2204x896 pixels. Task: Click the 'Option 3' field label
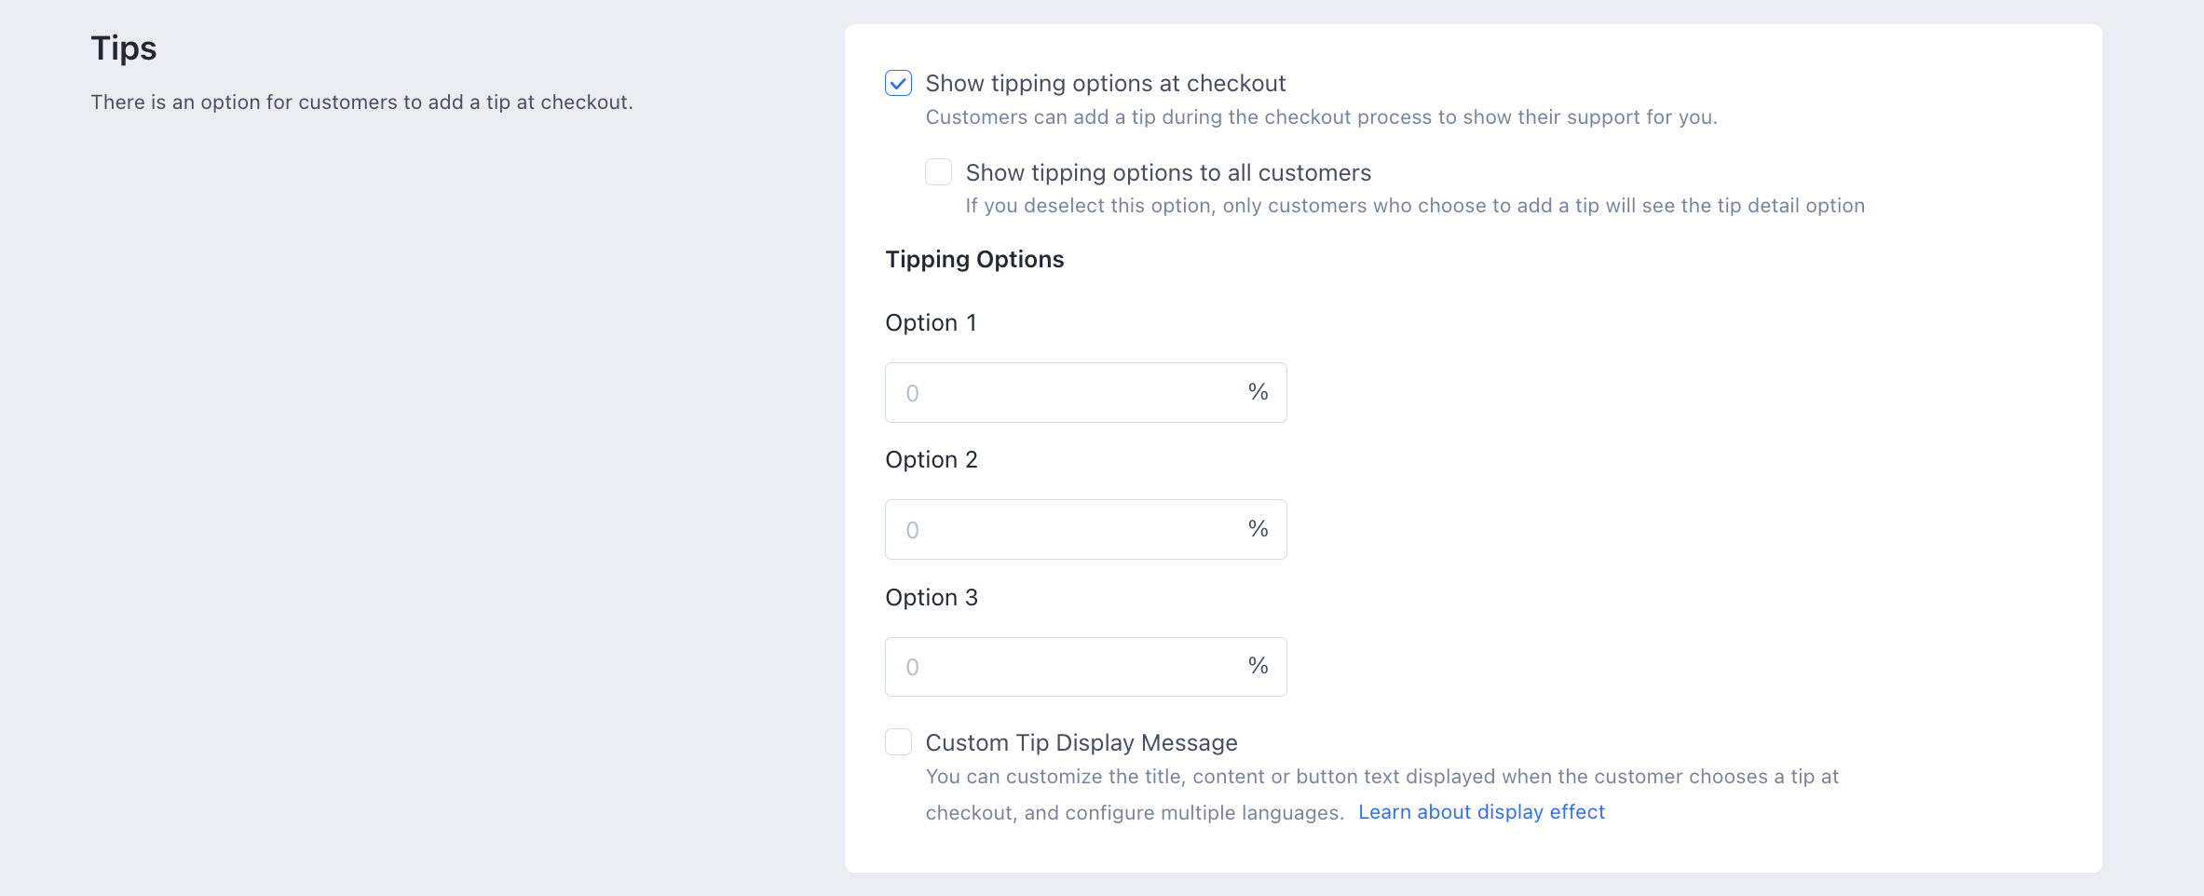click(x=931, y=598)
